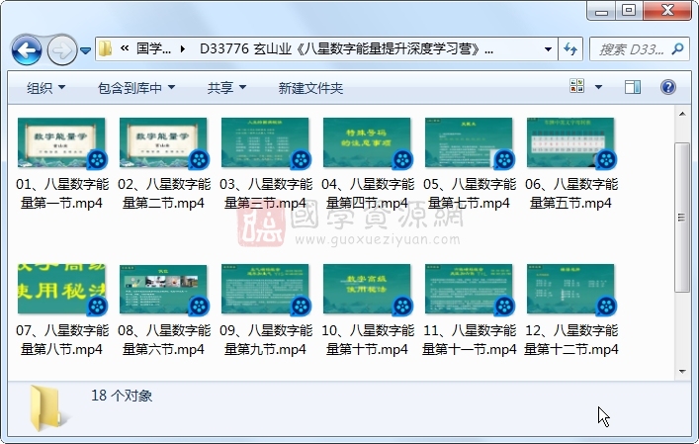Select thumbnail of 05、八星数字能量第七节.mp4
The height and width of the screenshot is (444, 699).
point(469,142)
